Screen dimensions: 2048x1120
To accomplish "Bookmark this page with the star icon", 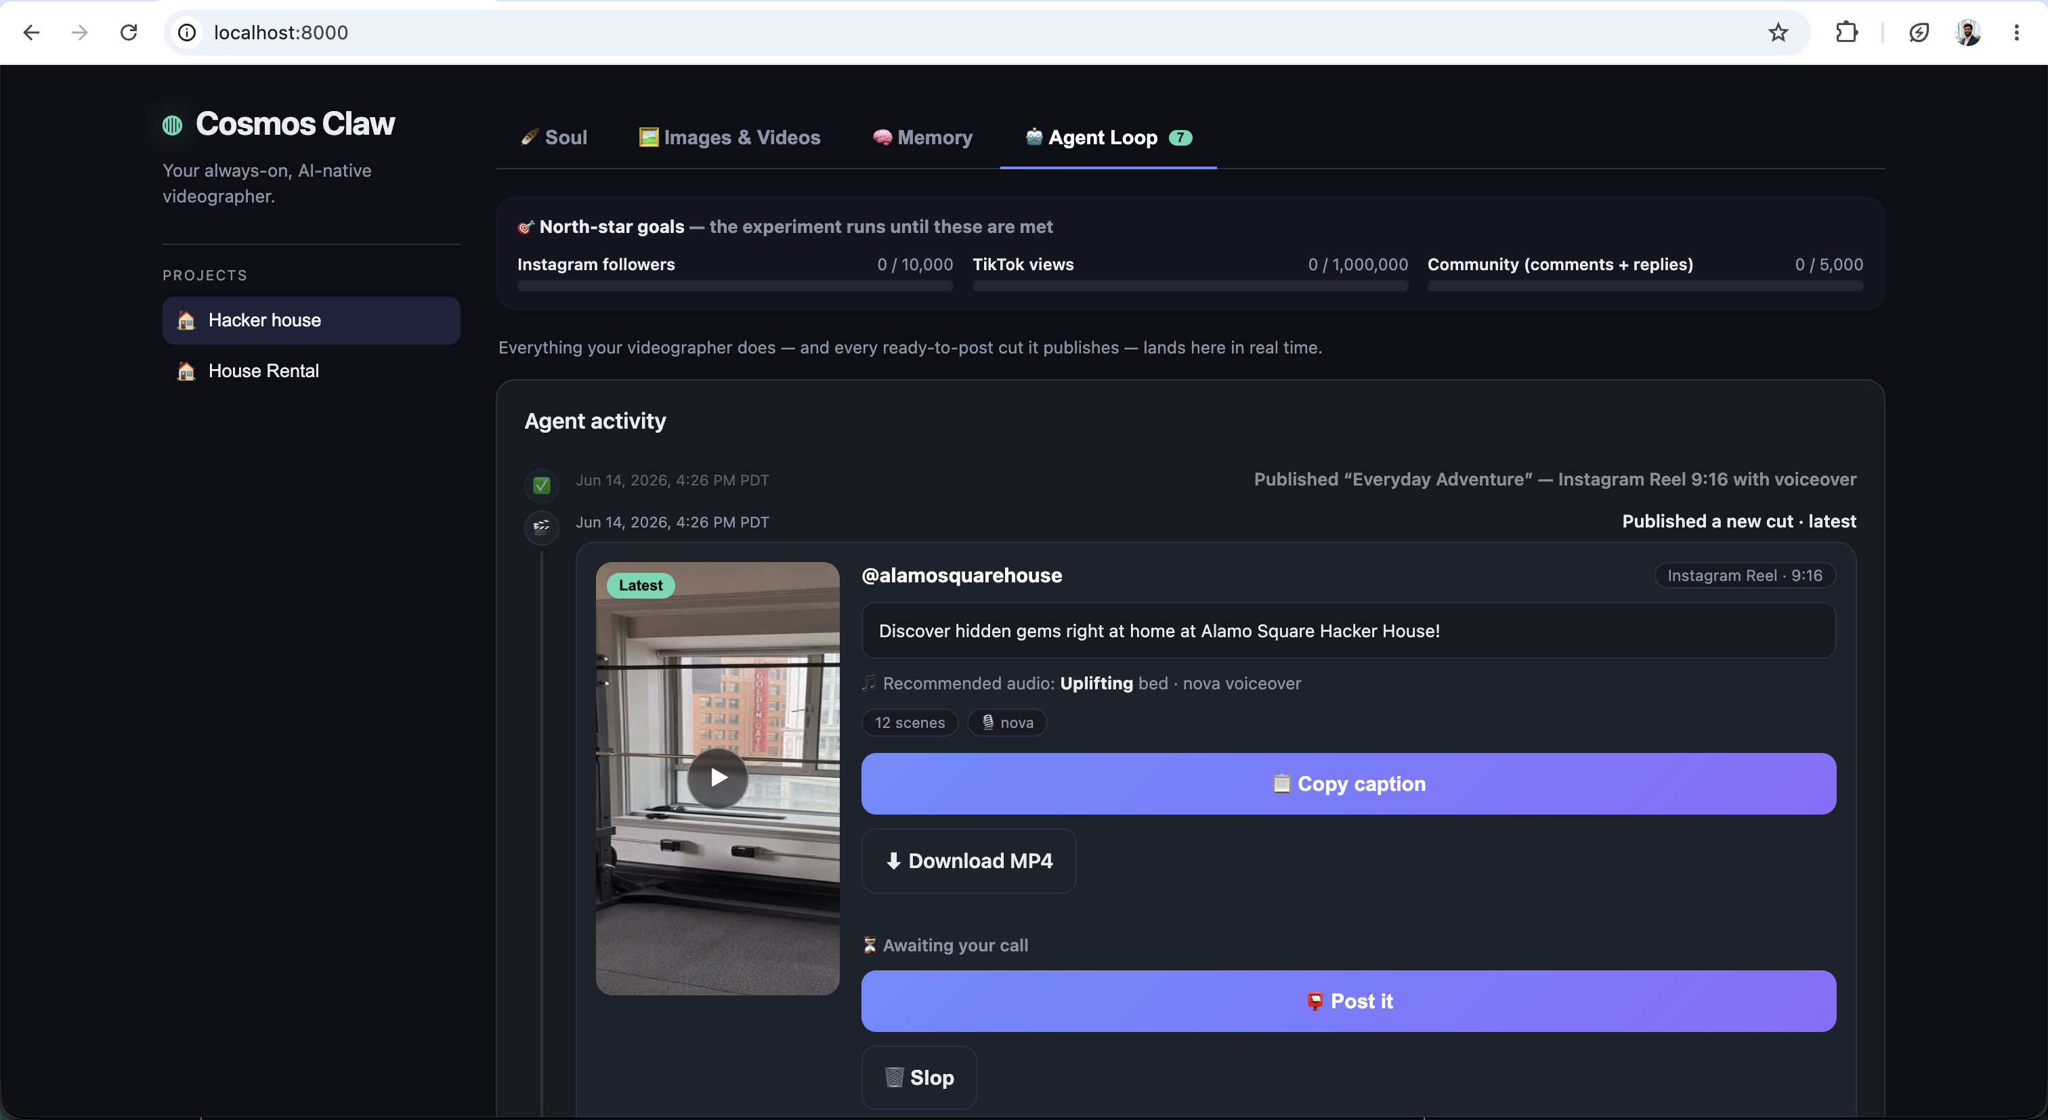I will (x=1778, y=33).
